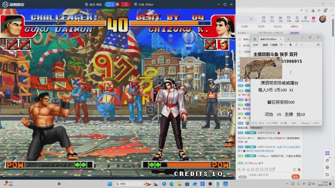Open File Explorer from the taskbar

(180, 184)
